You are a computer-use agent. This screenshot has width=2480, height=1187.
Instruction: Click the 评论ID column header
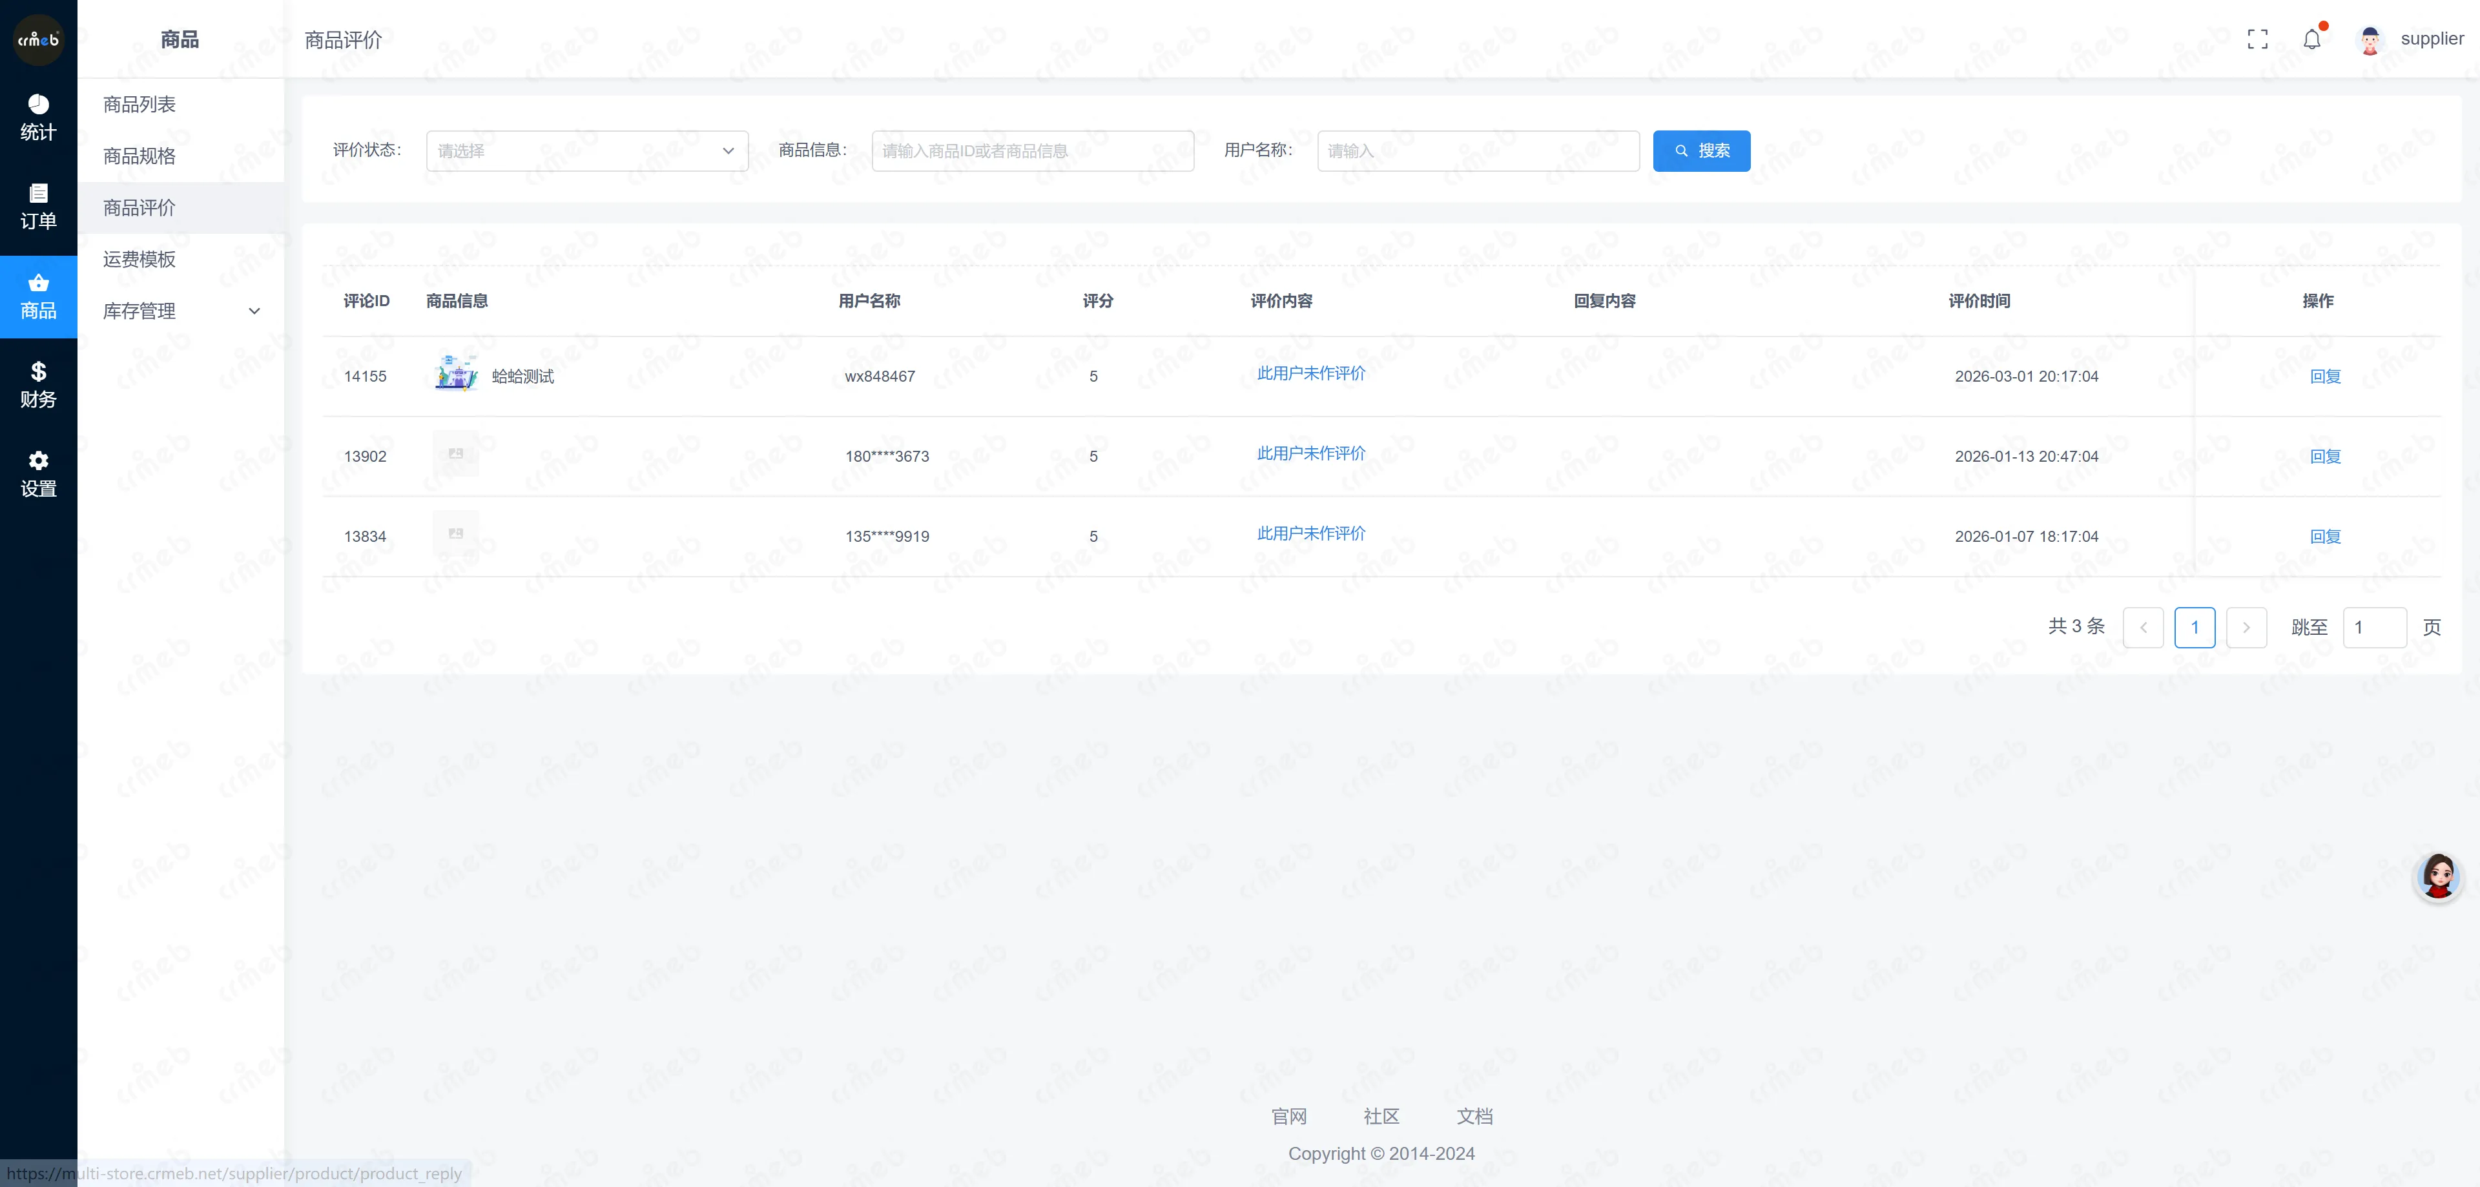(x=367, y=302)
